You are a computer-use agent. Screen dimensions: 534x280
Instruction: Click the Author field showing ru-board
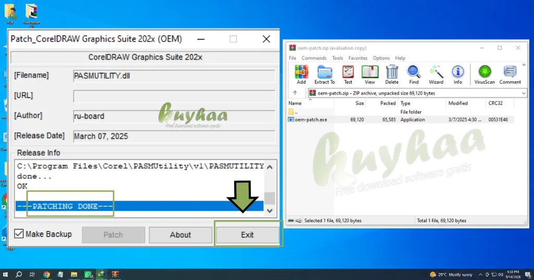coord(174,116)
